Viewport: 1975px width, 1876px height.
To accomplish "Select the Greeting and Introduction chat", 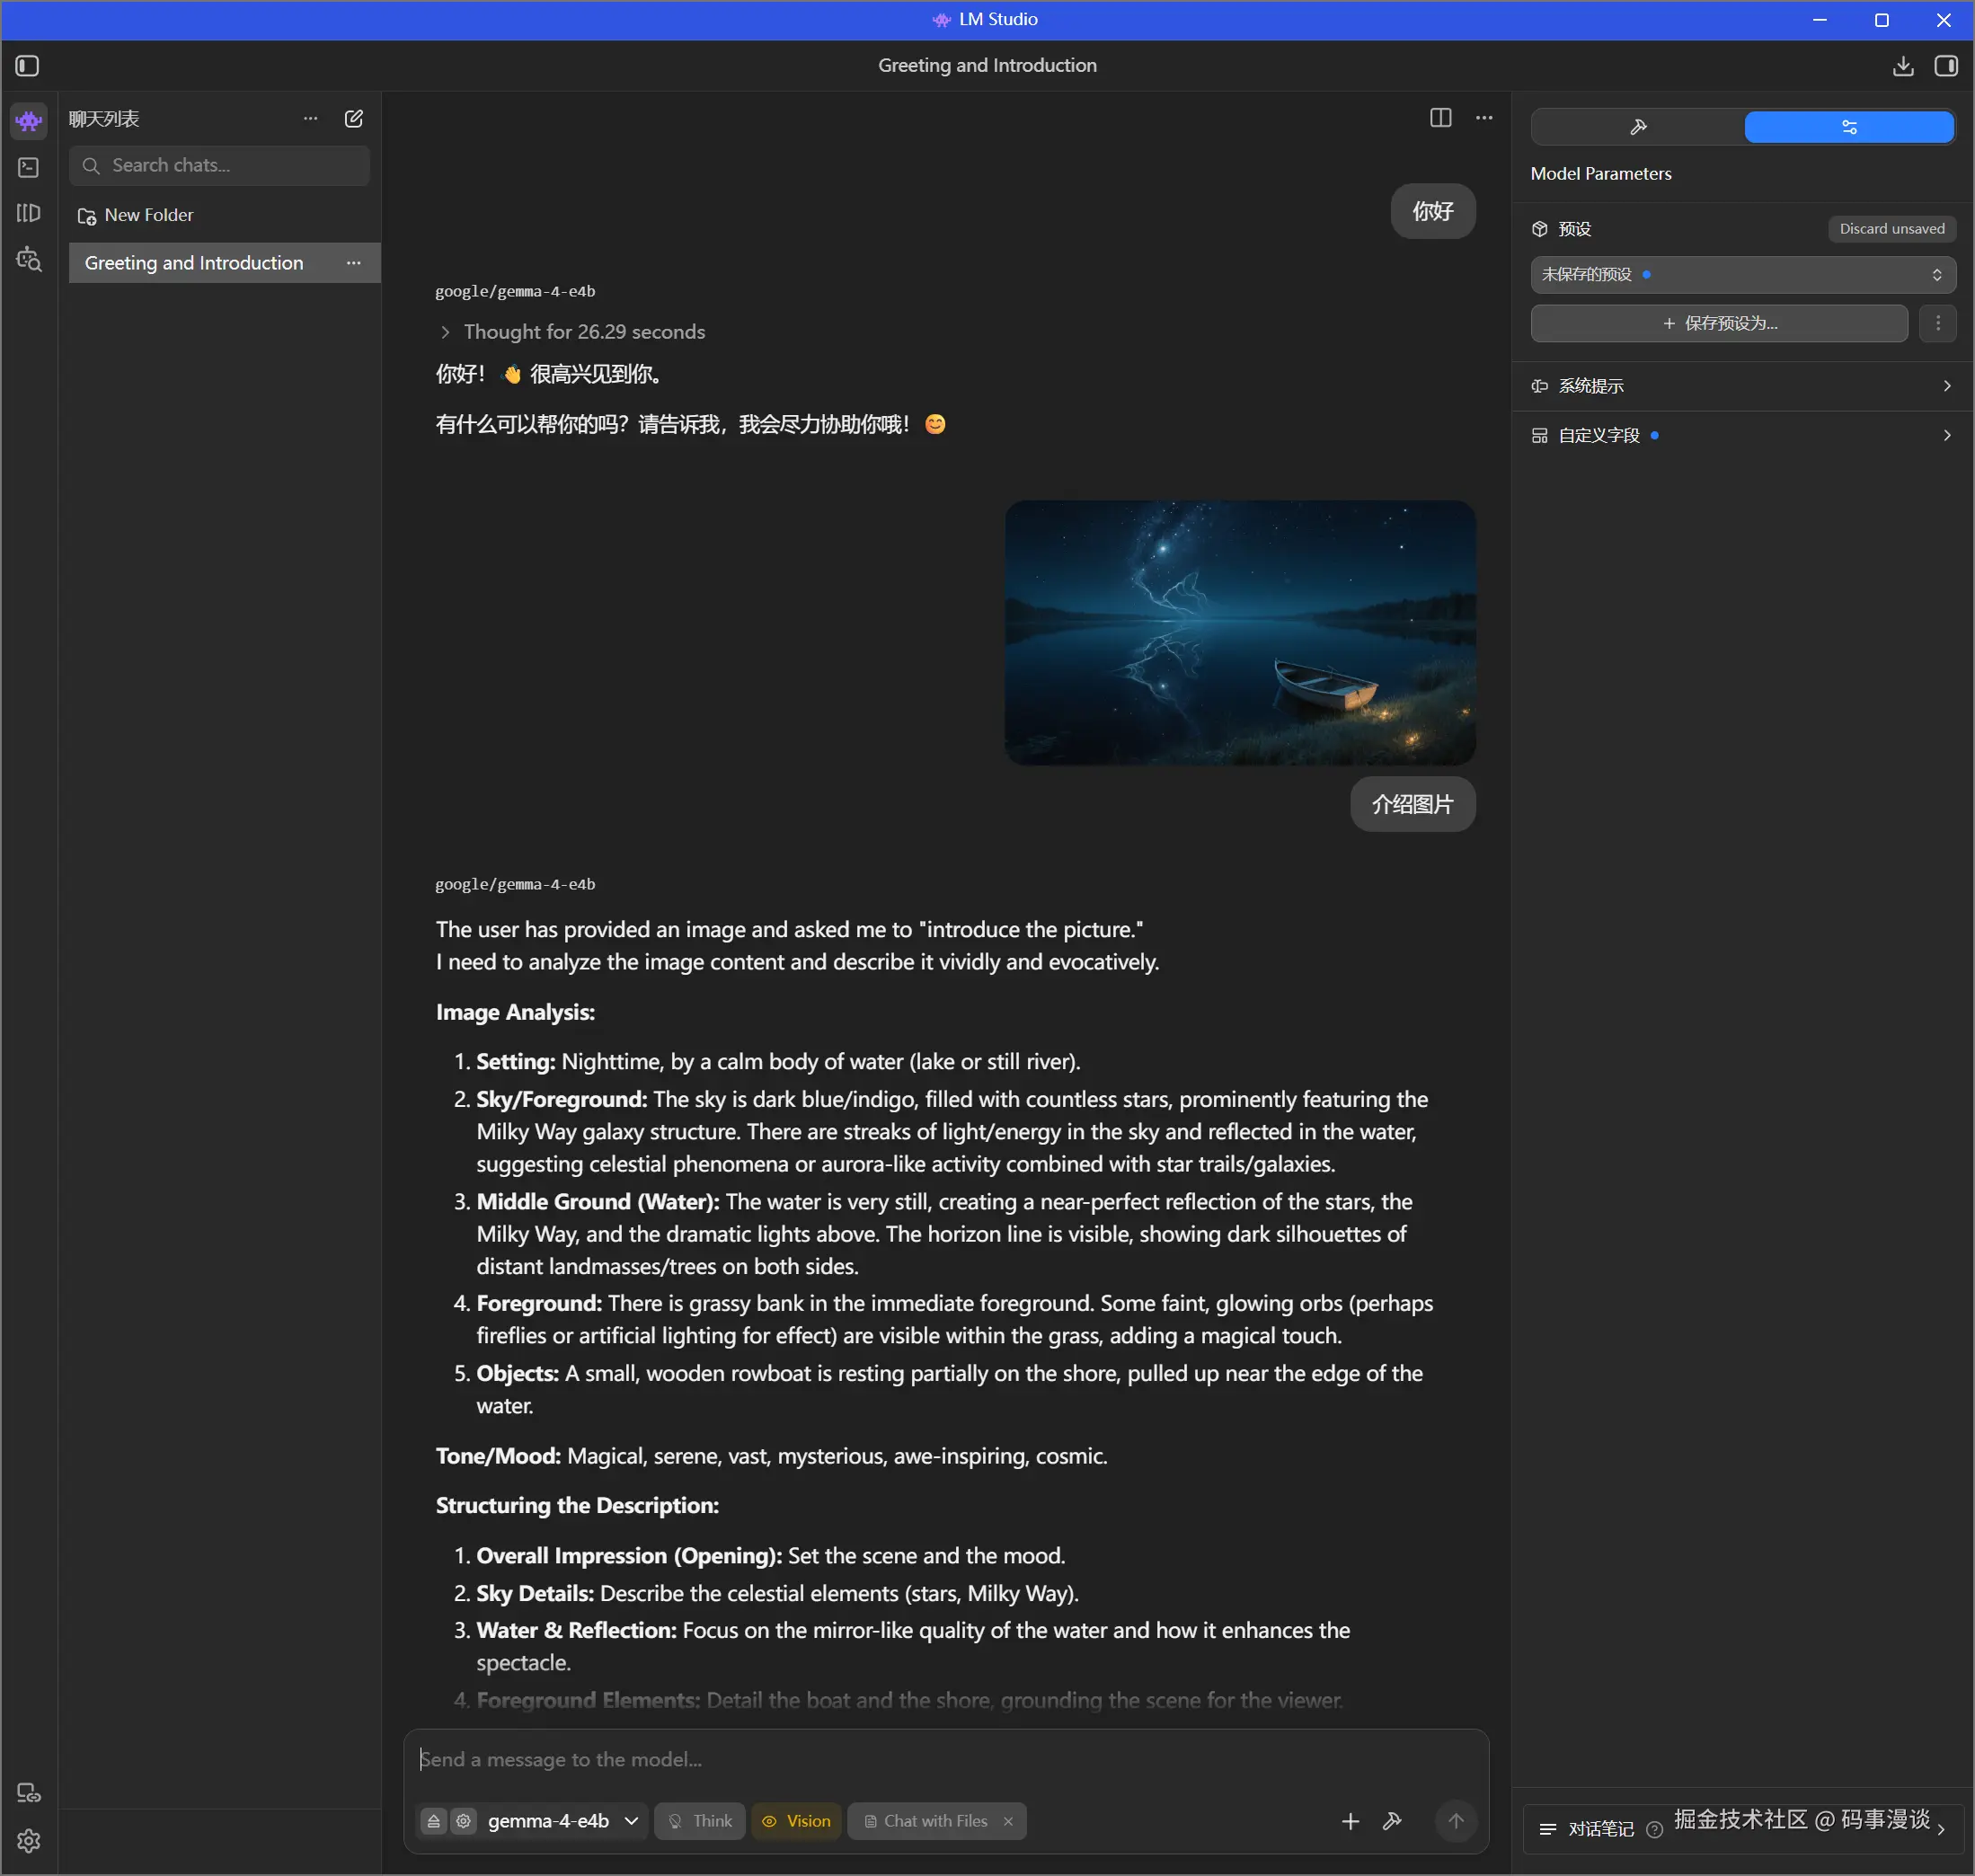I will tap(194, 263).
